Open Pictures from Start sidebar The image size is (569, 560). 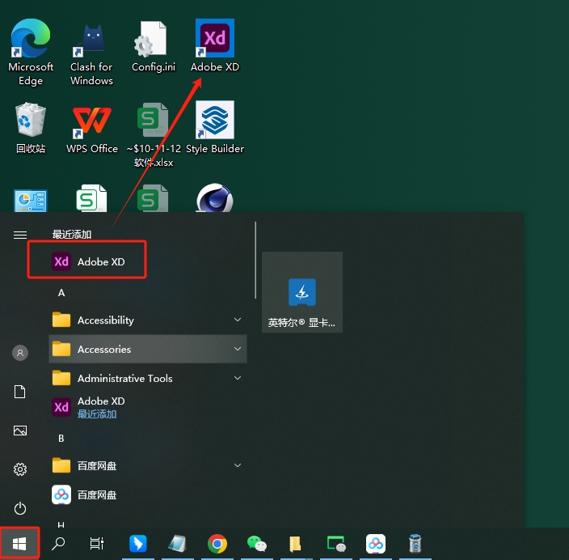point(20,431)
